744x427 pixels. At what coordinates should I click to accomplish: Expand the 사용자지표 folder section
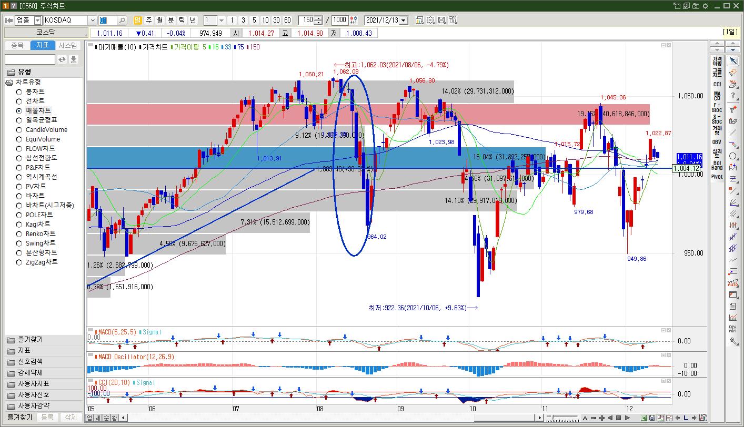(44, 384)
